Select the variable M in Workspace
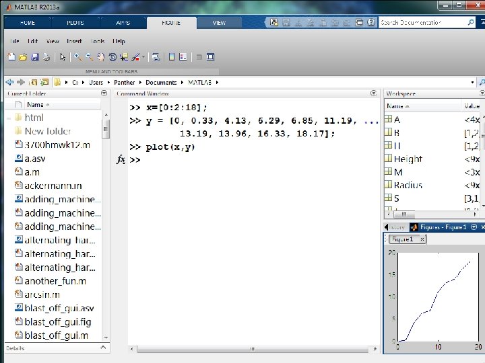 coord(398,172)
